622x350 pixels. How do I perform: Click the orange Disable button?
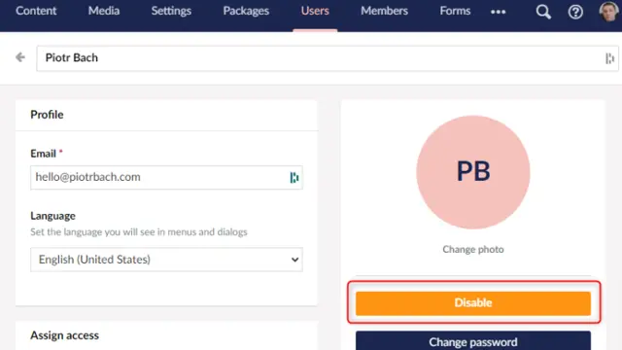point(473,303)
